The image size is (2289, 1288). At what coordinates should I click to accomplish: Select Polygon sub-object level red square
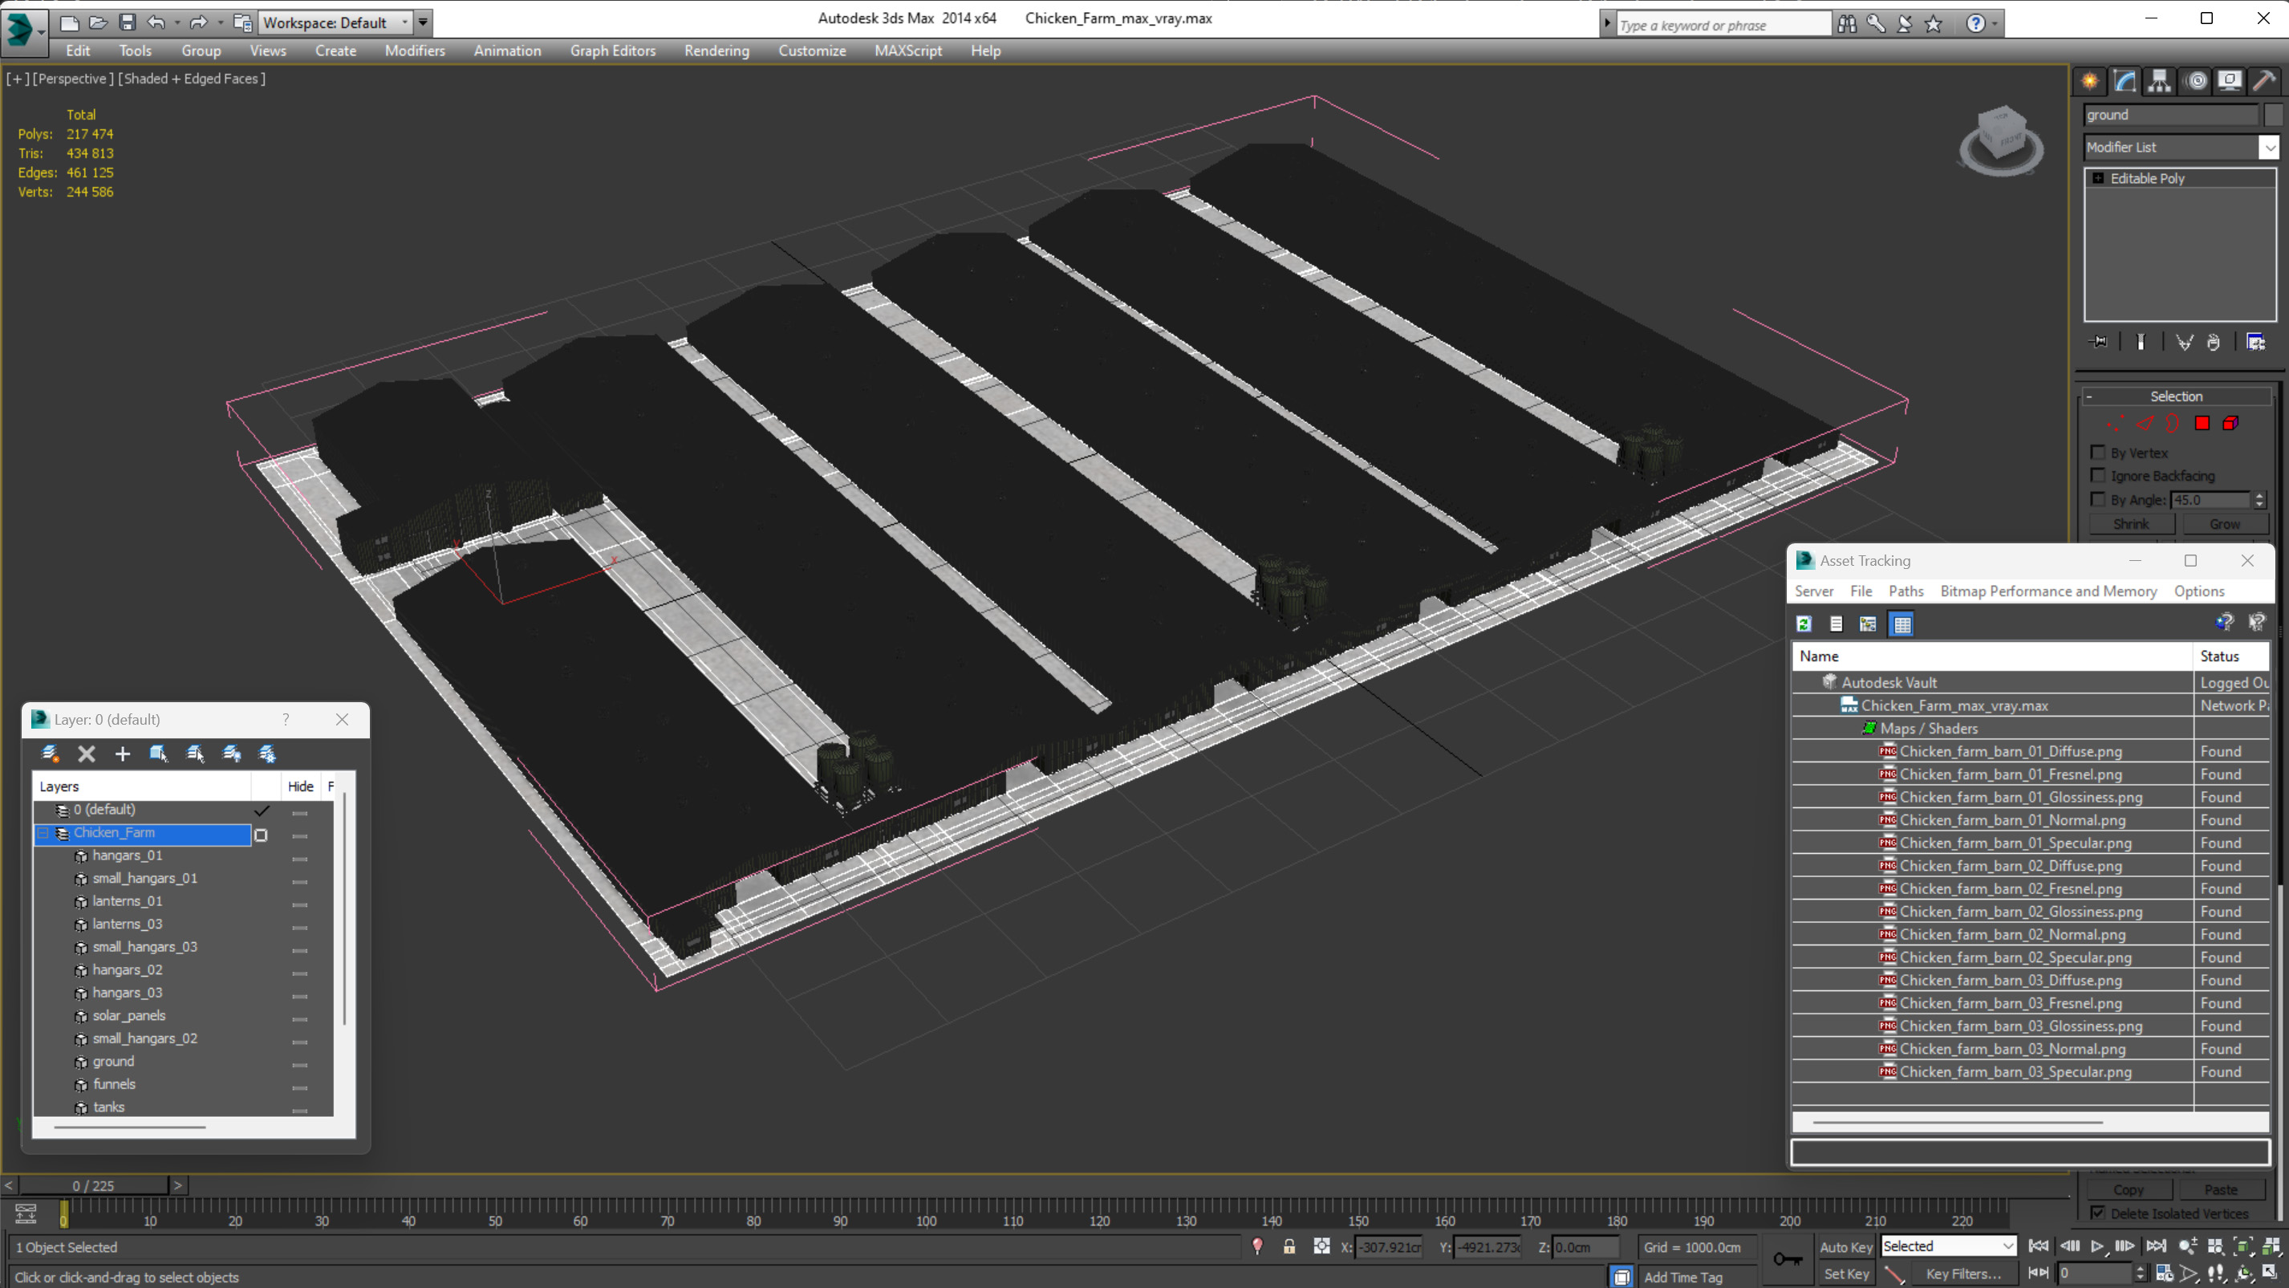point(2202,423)
